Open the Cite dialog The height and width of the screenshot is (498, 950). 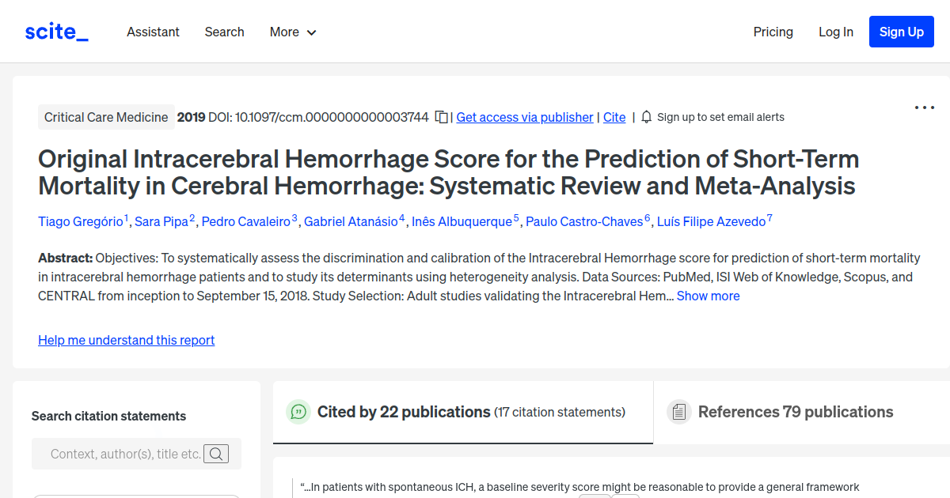click(x=614, y=117)
